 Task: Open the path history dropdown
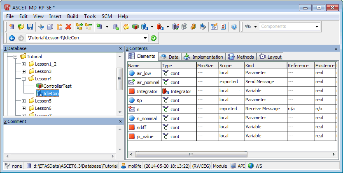pyautogui.click(x=145, y=38)
